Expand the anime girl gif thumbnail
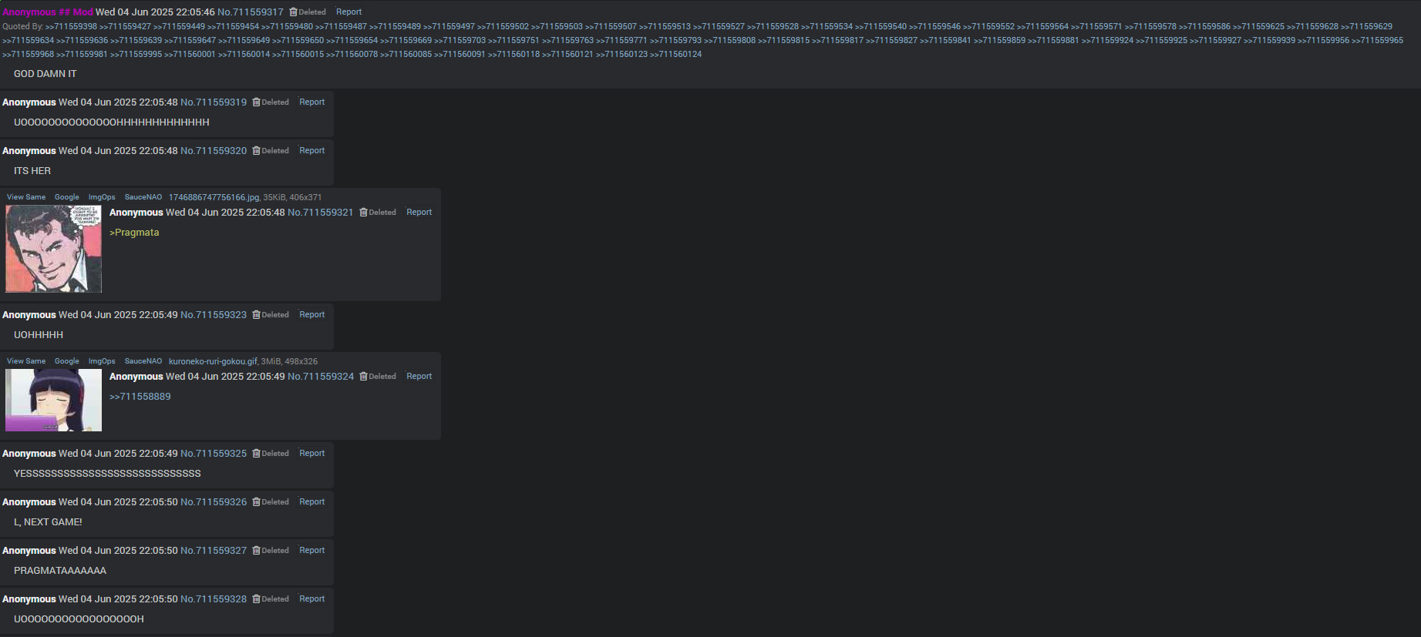The width and height of the screenshot is (1421, 637). [54, 400]
